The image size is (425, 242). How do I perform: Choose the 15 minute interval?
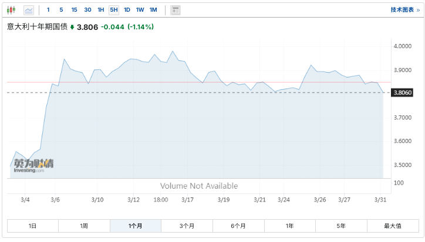(74, 10)
